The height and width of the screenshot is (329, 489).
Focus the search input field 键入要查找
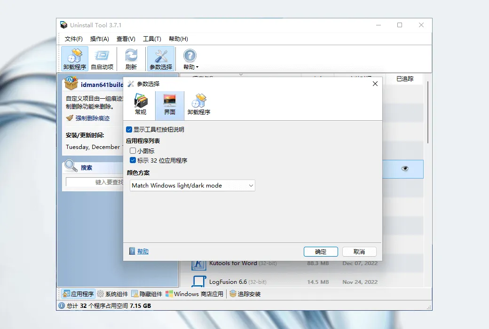[x=95, y=182]
